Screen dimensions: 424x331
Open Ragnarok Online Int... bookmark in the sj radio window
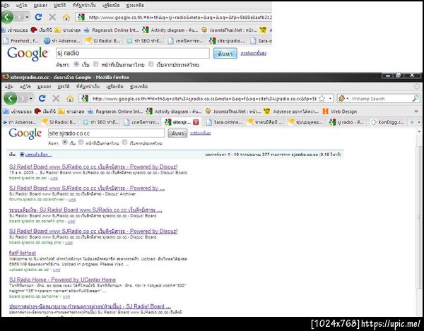(x=112, y=30)
